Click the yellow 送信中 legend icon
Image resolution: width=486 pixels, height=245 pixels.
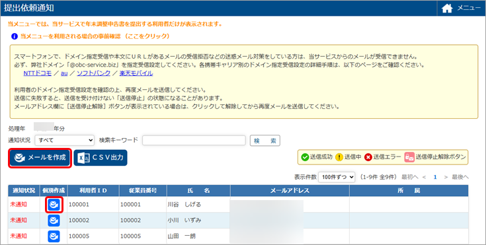point(339,157)
